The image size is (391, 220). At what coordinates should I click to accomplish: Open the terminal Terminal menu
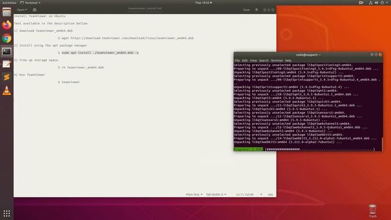(277, 61)
